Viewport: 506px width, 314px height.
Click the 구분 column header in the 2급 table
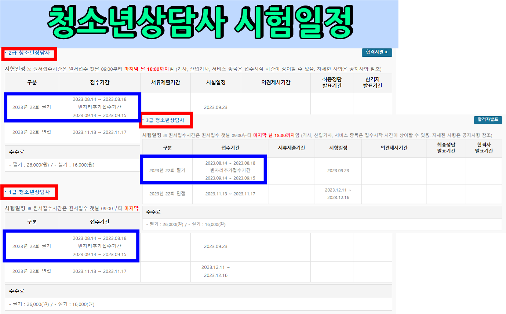point(32,83)
